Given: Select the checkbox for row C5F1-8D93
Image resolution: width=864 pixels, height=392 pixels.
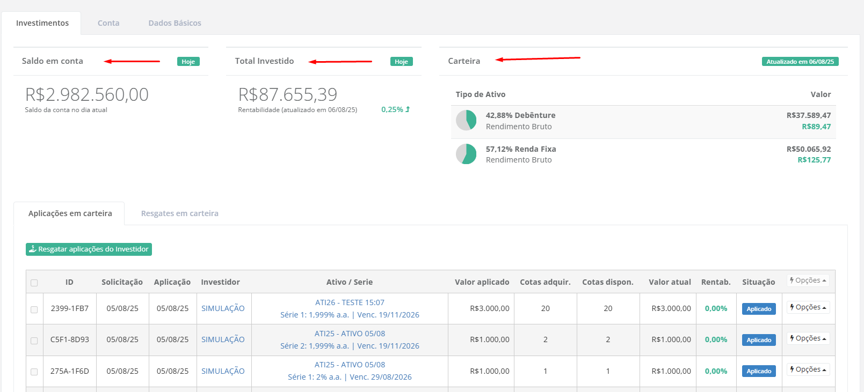Looking at the screenshot, I should pos(34,341).
